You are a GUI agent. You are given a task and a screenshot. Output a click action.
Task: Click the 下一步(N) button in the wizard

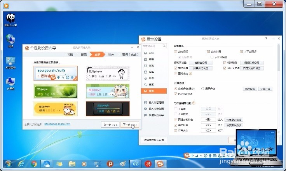coord(130,125)
